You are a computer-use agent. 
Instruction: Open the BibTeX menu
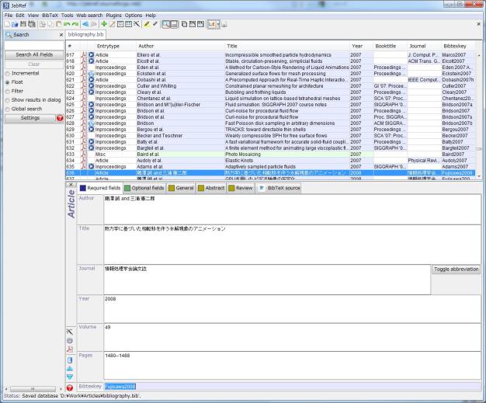50,15
